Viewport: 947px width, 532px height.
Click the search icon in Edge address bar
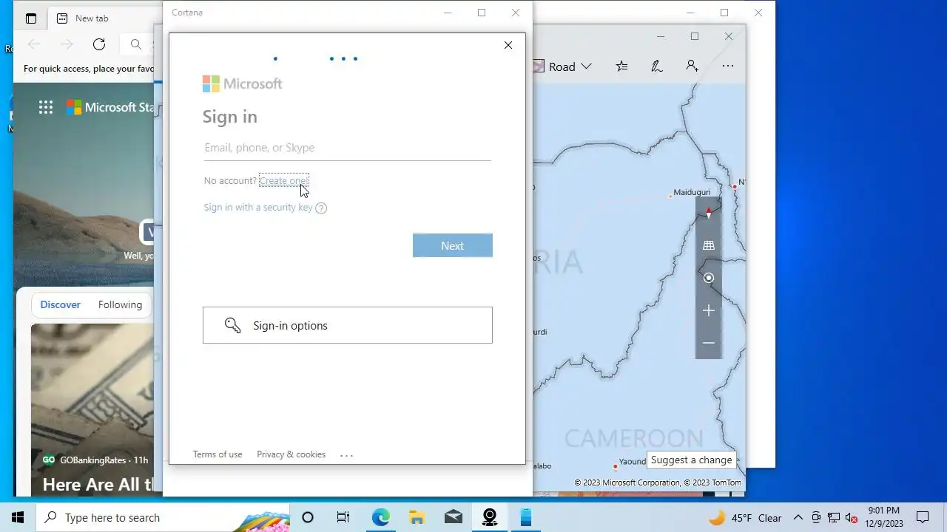(x=136, y=44)
